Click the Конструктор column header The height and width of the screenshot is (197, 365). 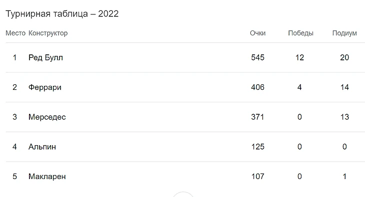click(x=48, y=33)
